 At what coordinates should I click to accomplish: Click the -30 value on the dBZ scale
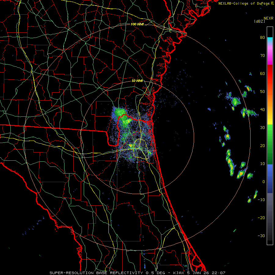261,236
